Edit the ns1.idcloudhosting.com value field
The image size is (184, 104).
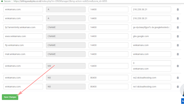(x=151, y=87)
